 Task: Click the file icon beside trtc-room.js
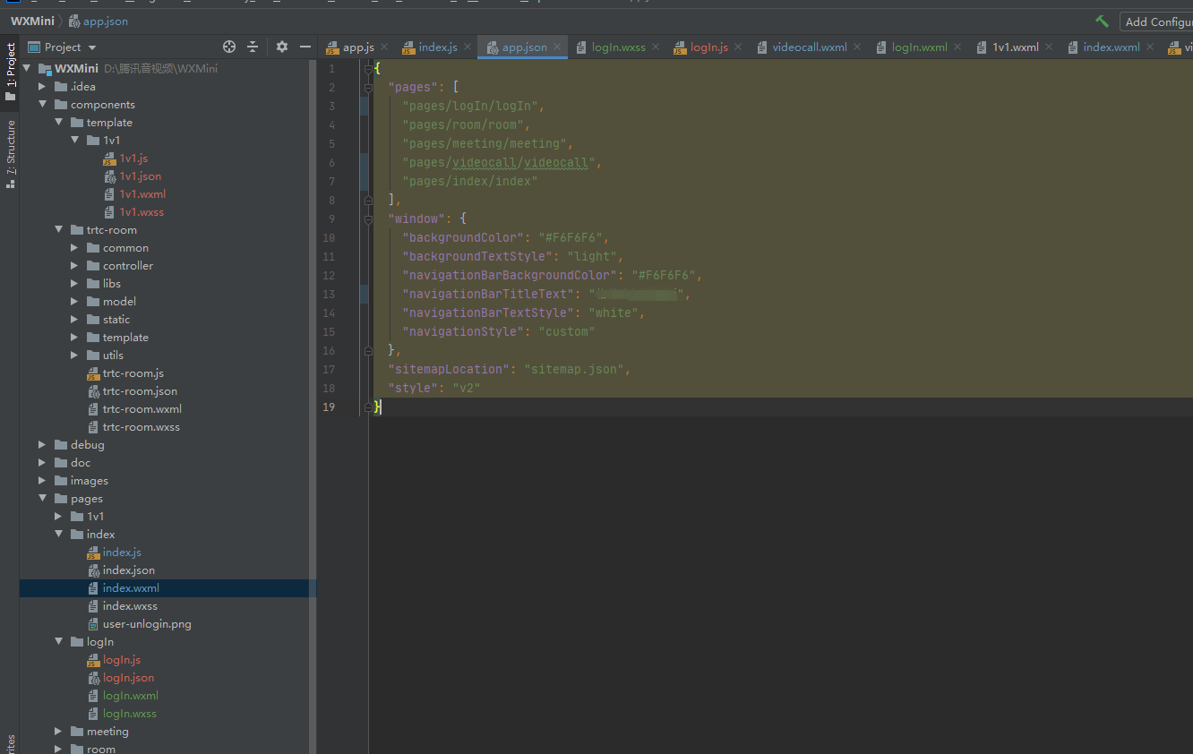click(94, 373)
